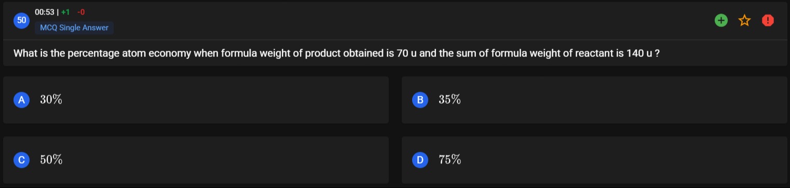The height and width of the screenshot is (188, 790).
Task: Pick the 50% answer text
Action: point(51,160)
